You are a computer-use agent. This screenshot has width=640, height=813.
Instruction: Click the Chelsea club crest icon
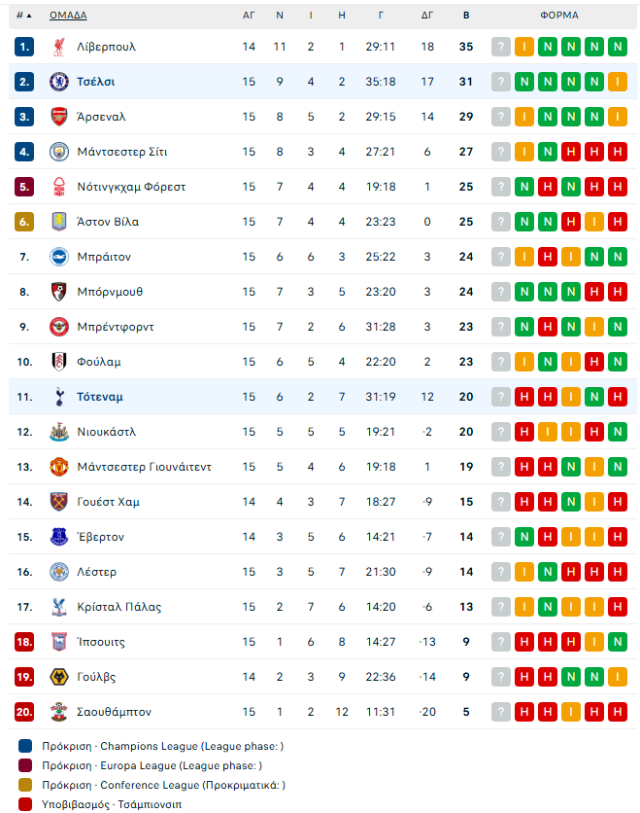[x=59, y=82]
